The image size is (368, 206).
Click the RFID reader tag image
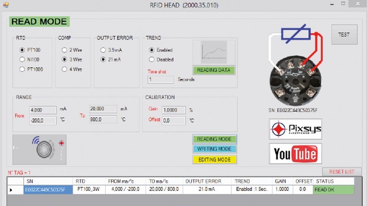(x=39, y=149)
